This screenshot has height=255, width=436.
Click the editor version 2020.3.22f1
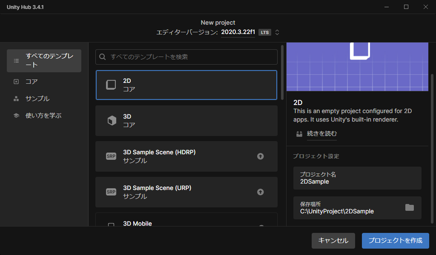238,32
